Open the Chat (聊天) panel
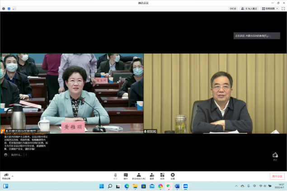Viewport: 287px width, 191px height. point(126,175)
